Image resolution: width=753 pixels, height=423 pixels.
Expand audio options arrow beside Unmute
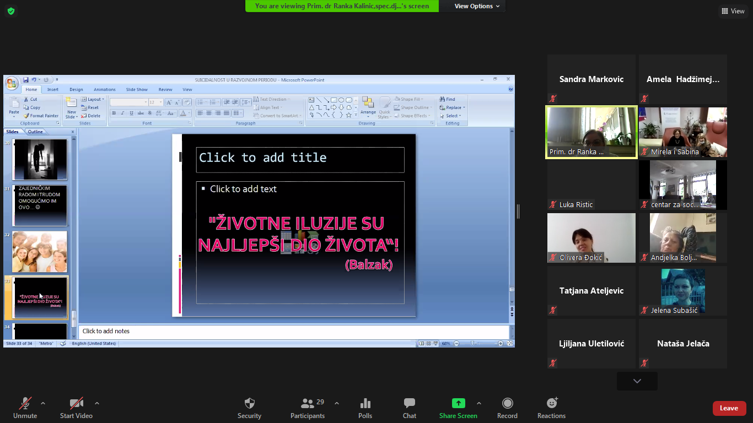43,403
